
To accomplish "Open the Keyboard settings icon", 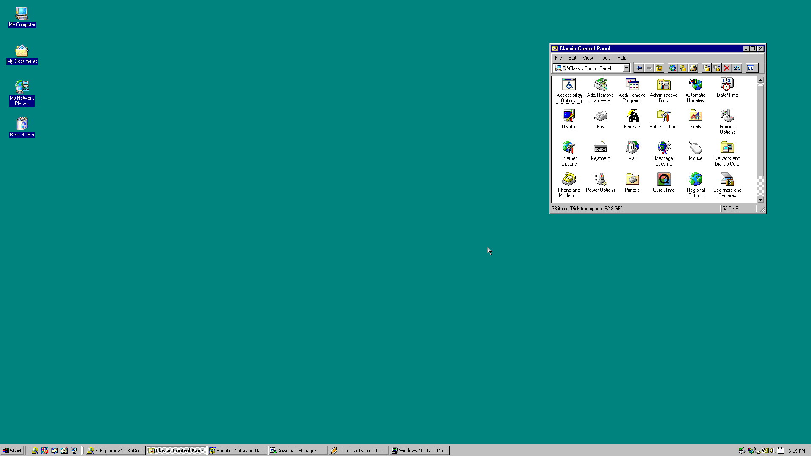I will pos(600,151).
